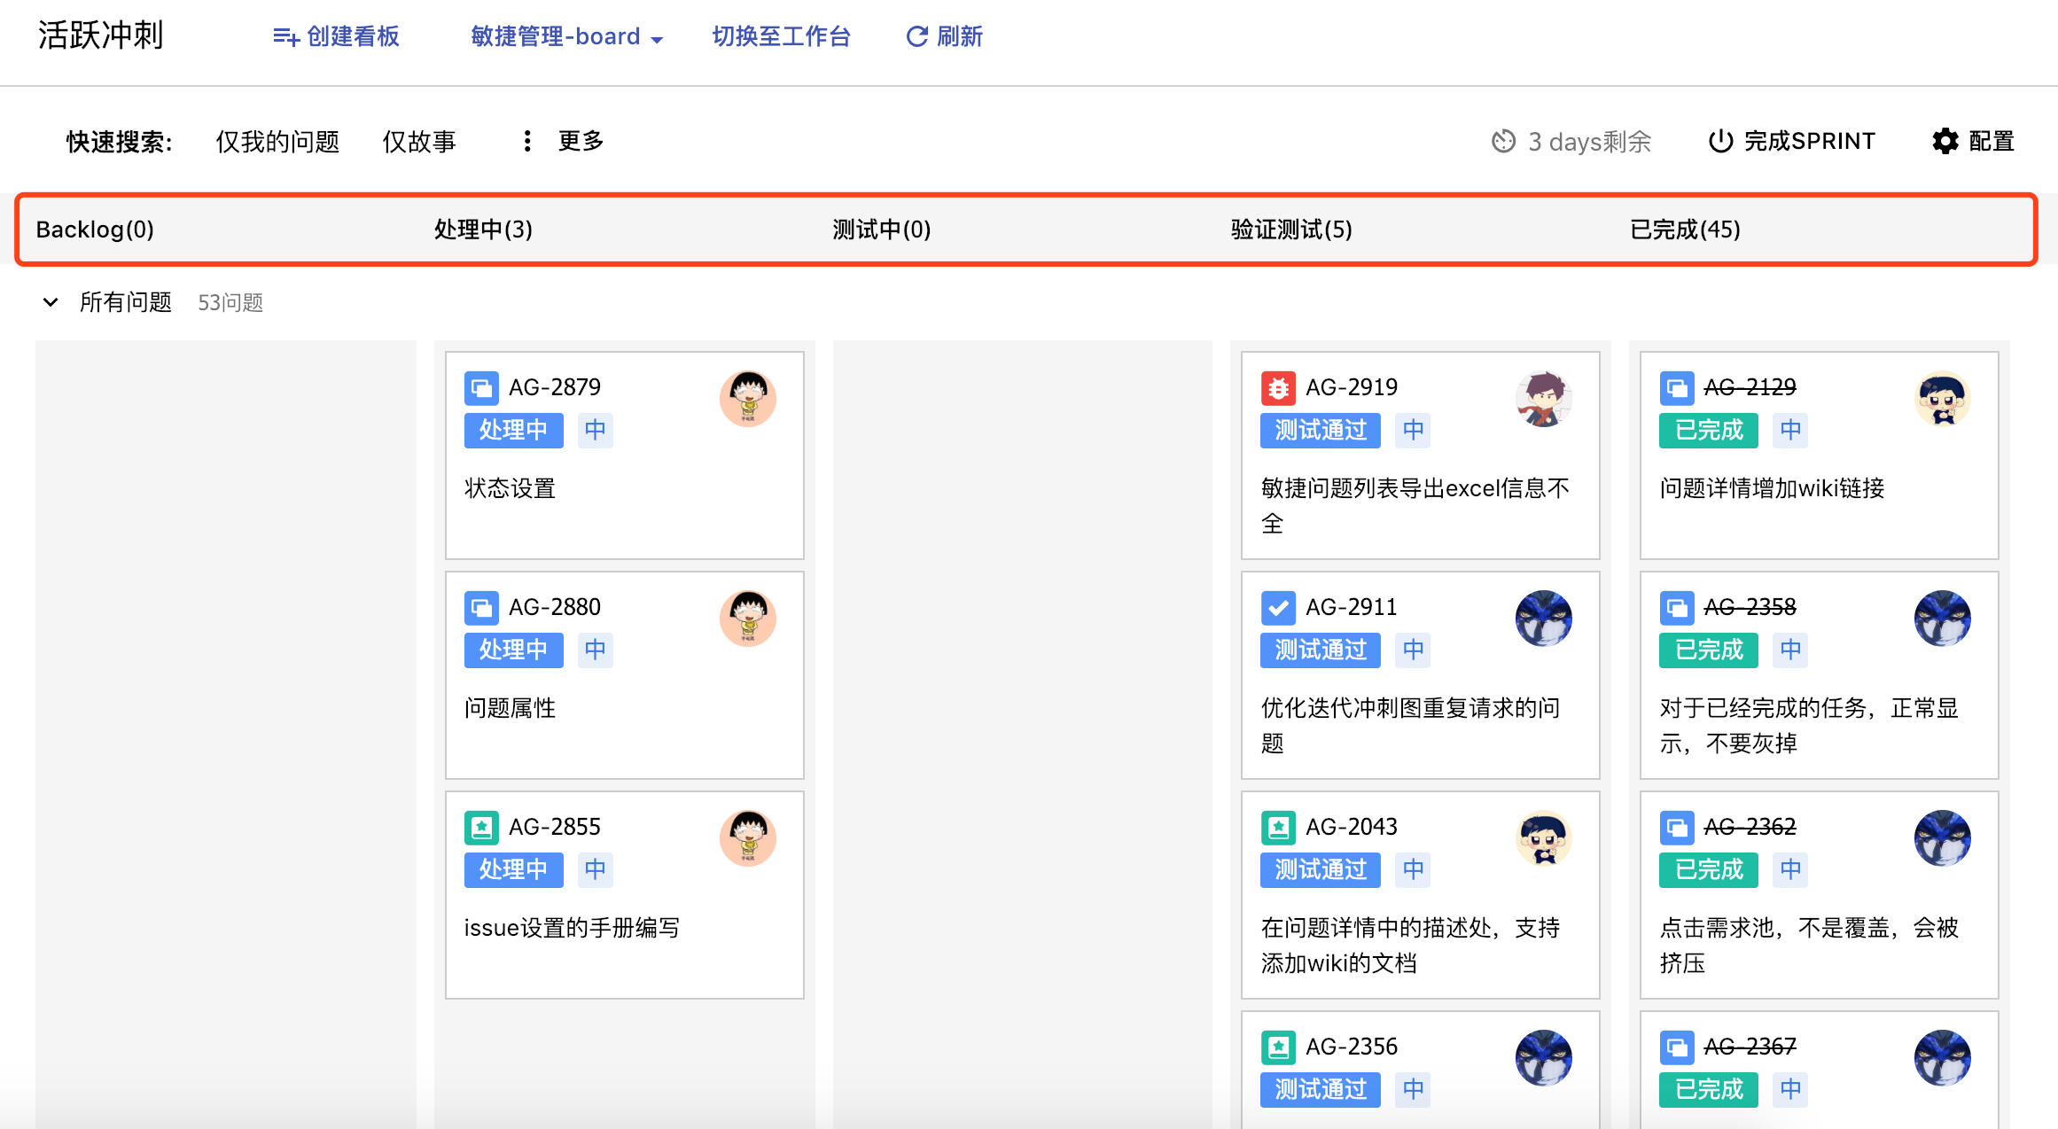The width and height of the screenshot is (2058, 1129).
Task: Toggle the 仅故事 quick filter
Action: point(419,142)
